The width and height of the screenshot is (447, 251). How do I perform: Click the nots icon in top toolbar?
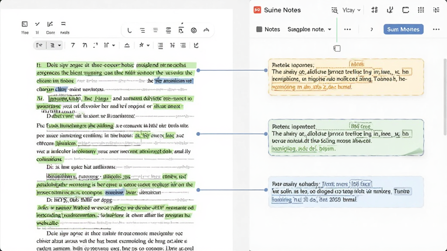pos(63,24)
